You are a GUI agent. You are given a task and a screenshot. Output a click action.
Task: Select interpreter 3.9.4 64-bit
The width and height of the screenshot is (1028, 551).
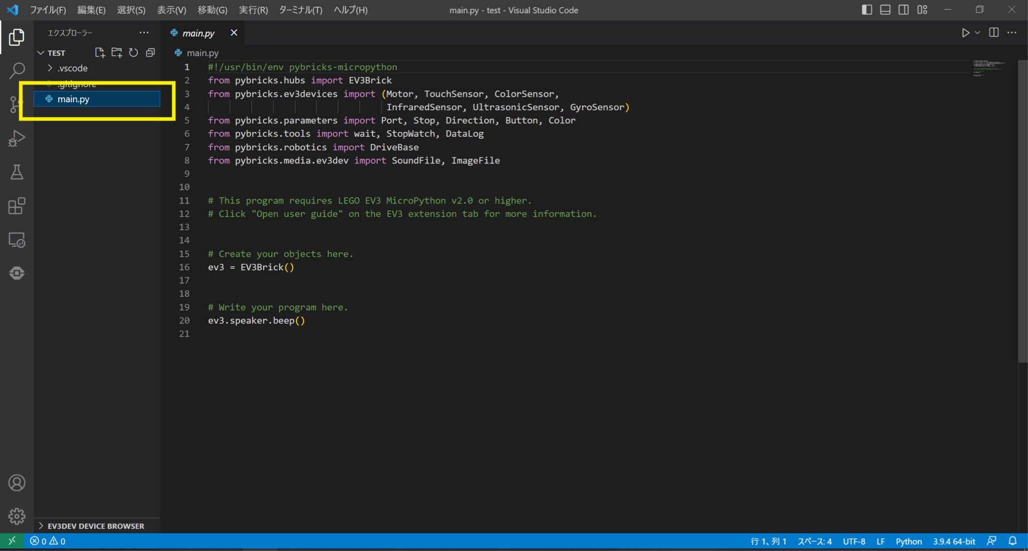click(x=954, y=541)
